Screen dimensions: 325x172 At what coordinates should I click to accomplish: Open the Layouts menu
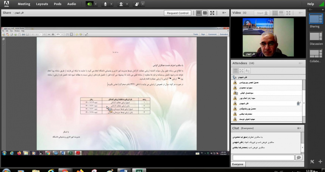point(42,4)
